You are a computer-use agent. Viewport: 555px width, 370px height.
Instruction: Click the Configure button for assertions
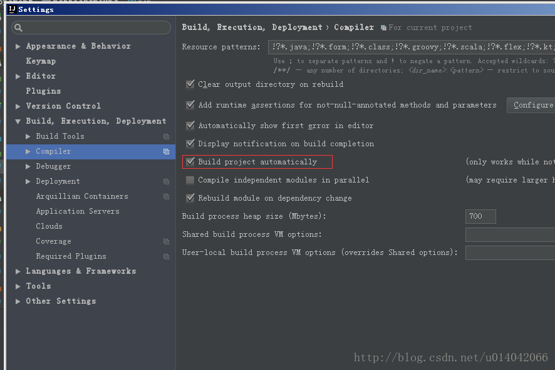coord(532,105)
